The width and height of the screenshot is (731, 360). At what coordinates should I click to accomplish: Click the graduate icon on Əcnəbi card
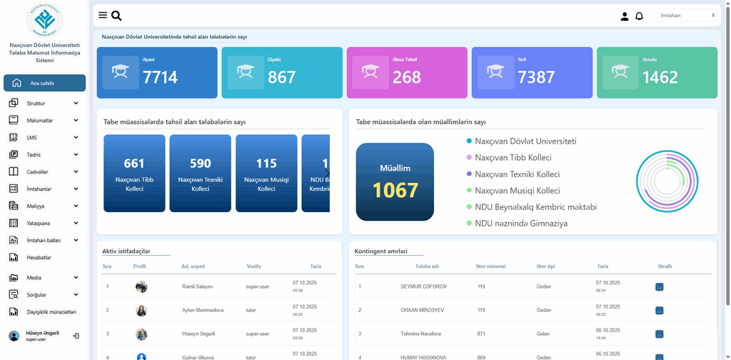(620, 72)
